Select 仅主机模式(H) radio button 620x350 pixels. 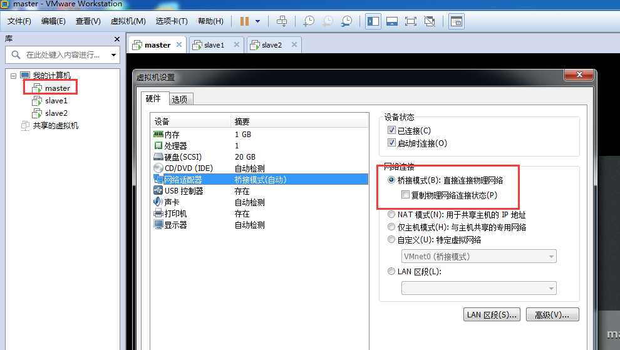391,227
